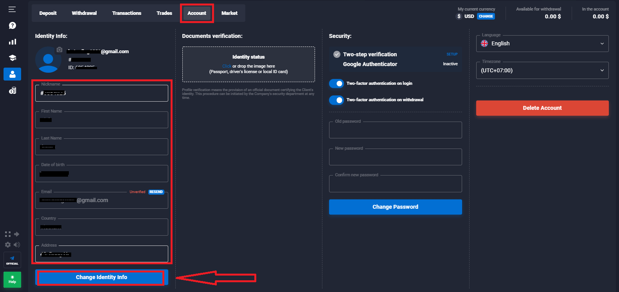Click the question mark support icon
The height and width of the screenshot is (292, 619).
tap(13, 25)
